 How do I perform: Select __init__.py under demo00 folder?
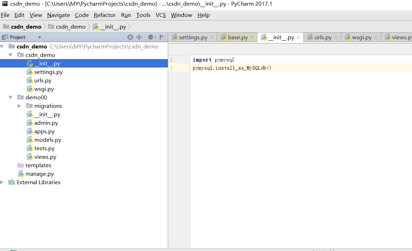47,115
